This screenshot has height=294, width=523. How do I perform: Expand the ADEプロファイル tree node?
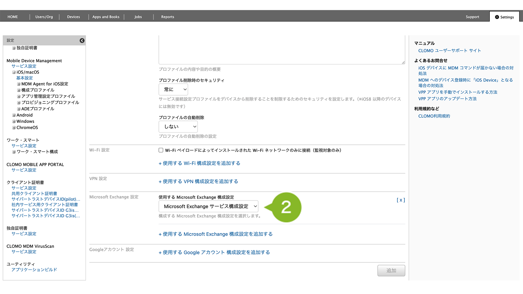19,109
